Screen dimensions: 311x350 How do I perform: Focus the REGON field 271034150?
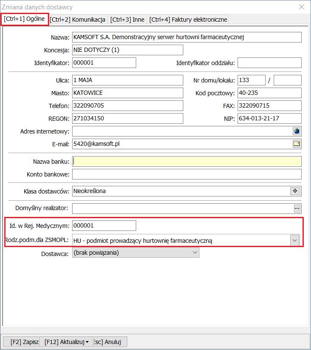point(128,118)
